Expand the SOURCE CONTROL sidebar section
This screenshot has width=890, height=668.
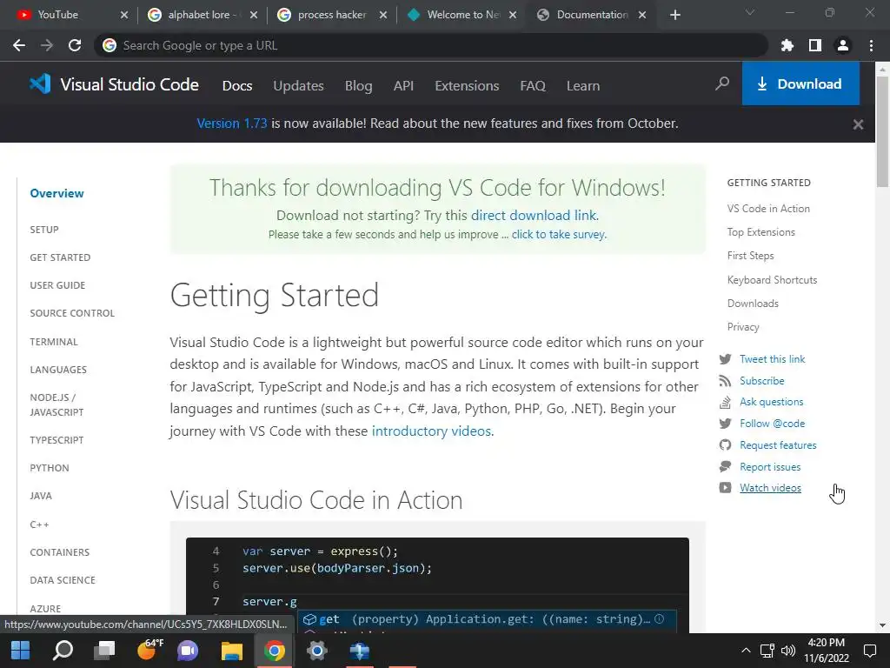click(x=72, y=313)
